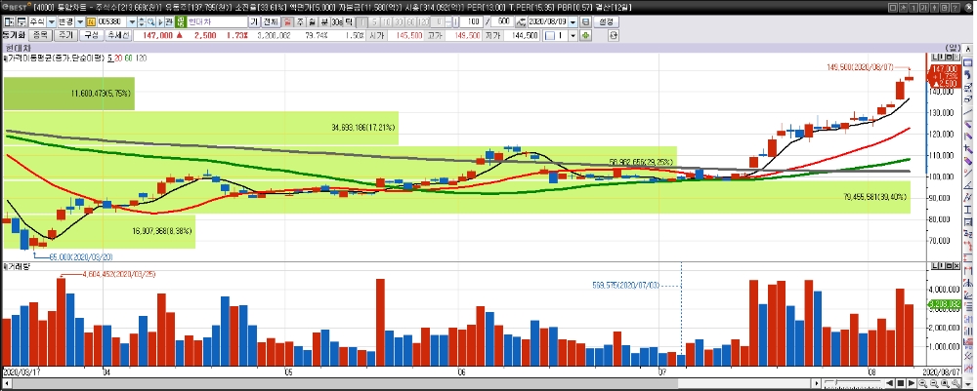Select rectangle tool atop the right drawing toolbar
The width and height of the screenshot is (977, 391).
(x=968, y=63)
